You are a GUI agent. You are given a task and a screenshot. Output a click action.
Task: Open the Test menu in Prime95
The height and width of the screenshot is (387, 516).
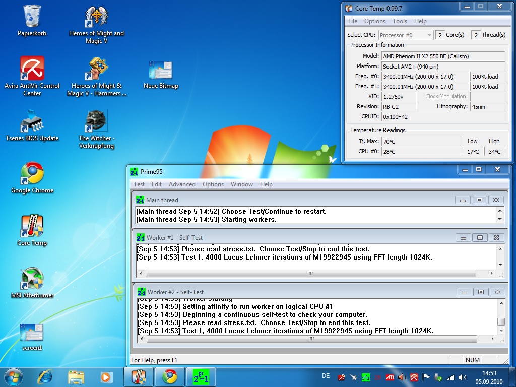139,184
